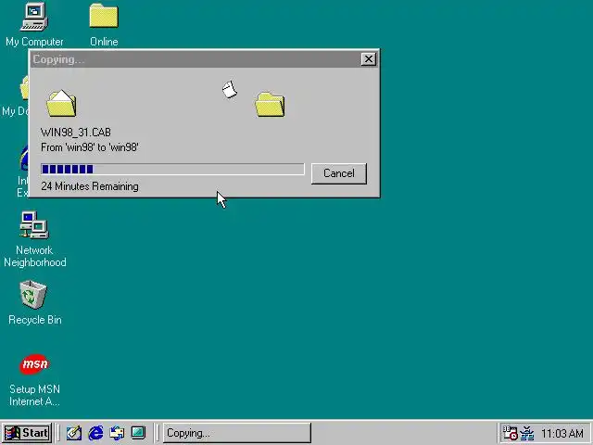Click the network connection tray icon
The height and width of the screenshot is (445, 593).
pyautogui.click(x=527, y=433)
